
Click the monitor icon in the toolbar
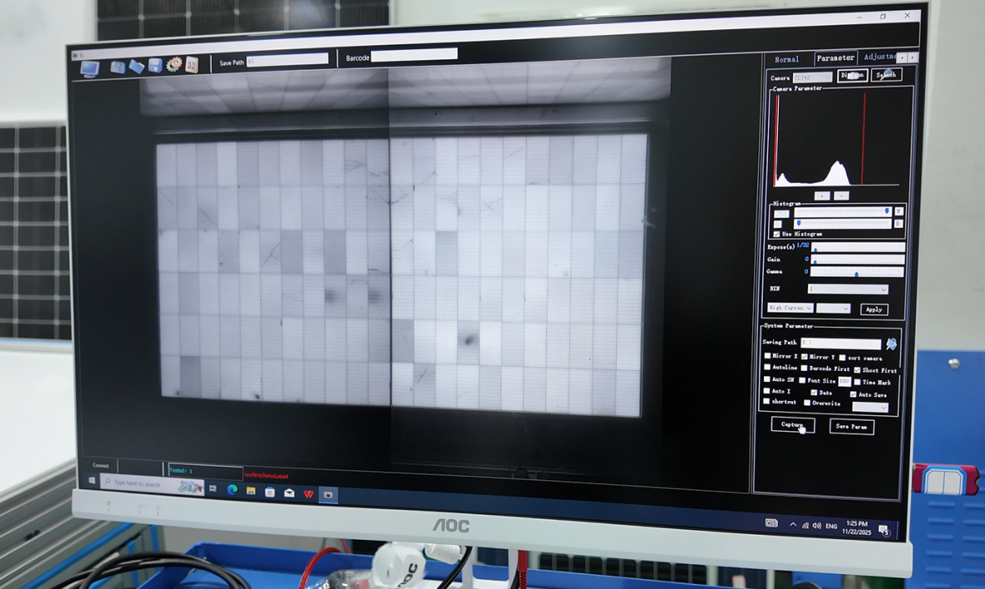90,69
